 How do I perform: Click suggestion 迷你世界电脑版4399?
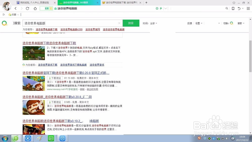(x=71, y=29)
